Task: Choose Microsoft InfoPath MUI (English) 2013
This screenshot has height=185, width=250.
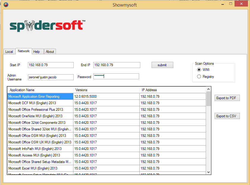Action: [40, 149]
